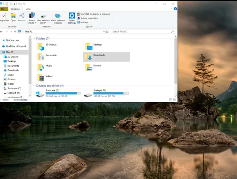Click the Sunscape (C:) drive usage bar
Screen dimensions: 237x179
pyautogui.click(x=63, y=93)
